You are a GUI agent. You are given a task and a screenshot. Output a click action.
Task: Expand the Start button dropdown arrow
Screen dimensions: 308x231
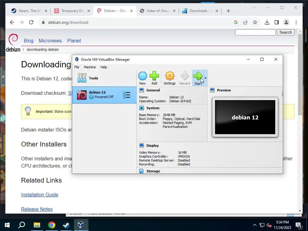(205, 78)
